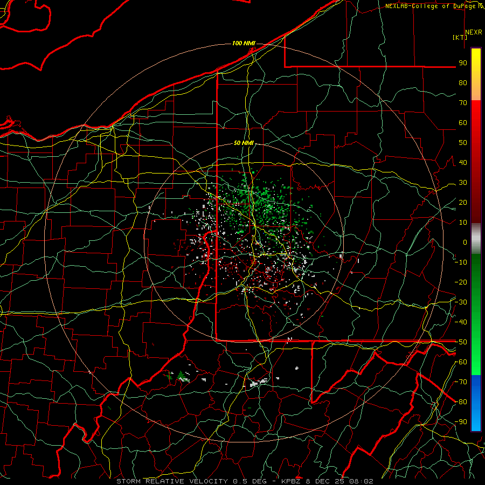
Task: Click the -90 value on velocity scale
Action: click(461, 422)
